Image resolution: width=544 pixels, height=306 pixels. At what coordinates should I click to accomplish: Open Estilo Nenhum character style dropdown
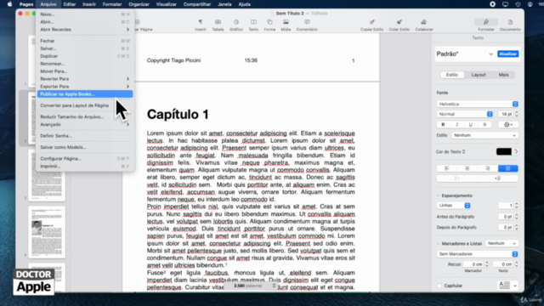pos(484,135)
